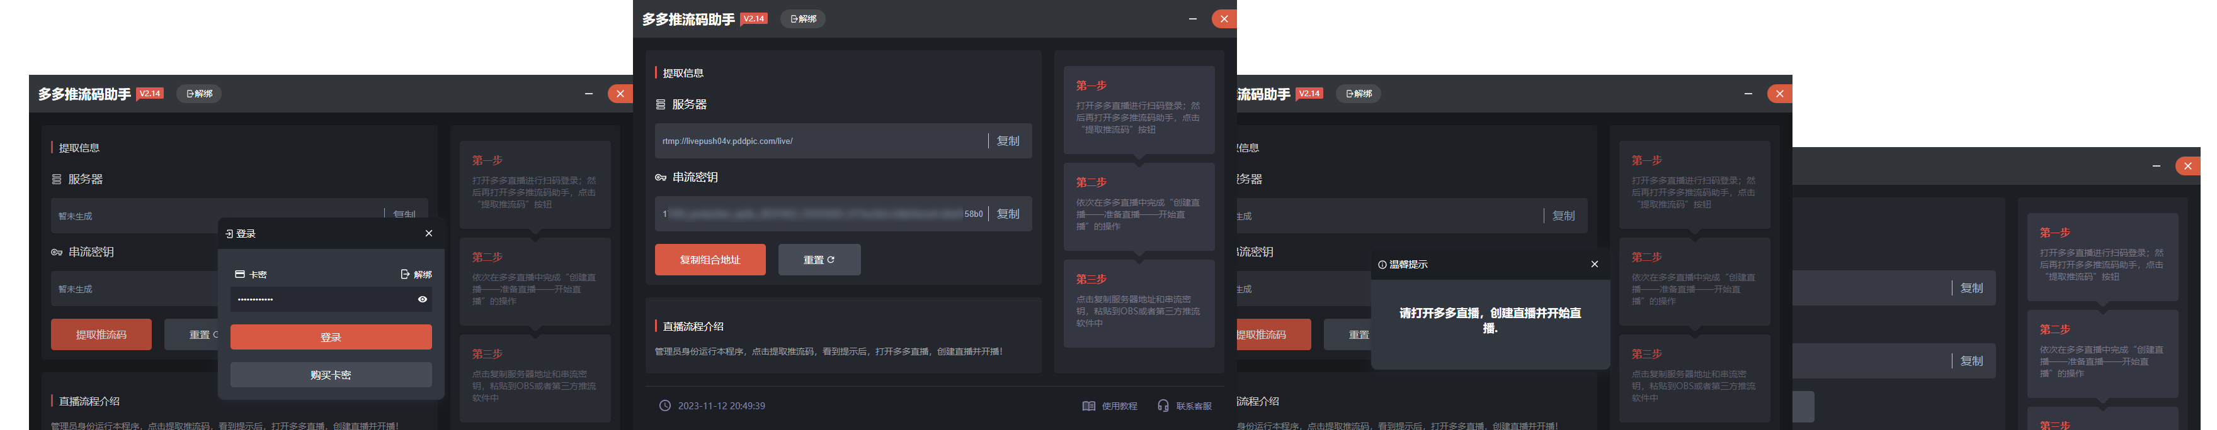Click login arrow icon in 登录 dialog title
Screen dimensions: 2217x430
pos(229,233)
